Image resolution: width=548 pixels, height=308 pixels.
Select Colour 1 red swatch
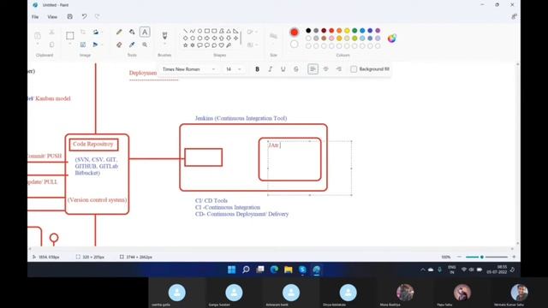(295, 33)
